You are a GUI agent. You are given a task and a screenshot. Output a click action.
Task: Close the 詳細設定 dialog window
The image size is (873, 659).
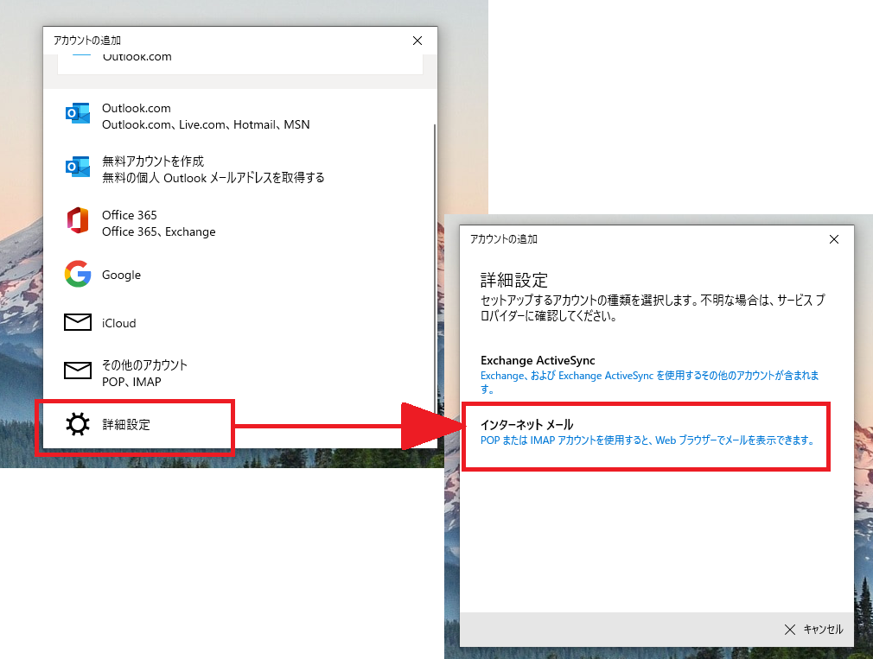click(833, 239)
